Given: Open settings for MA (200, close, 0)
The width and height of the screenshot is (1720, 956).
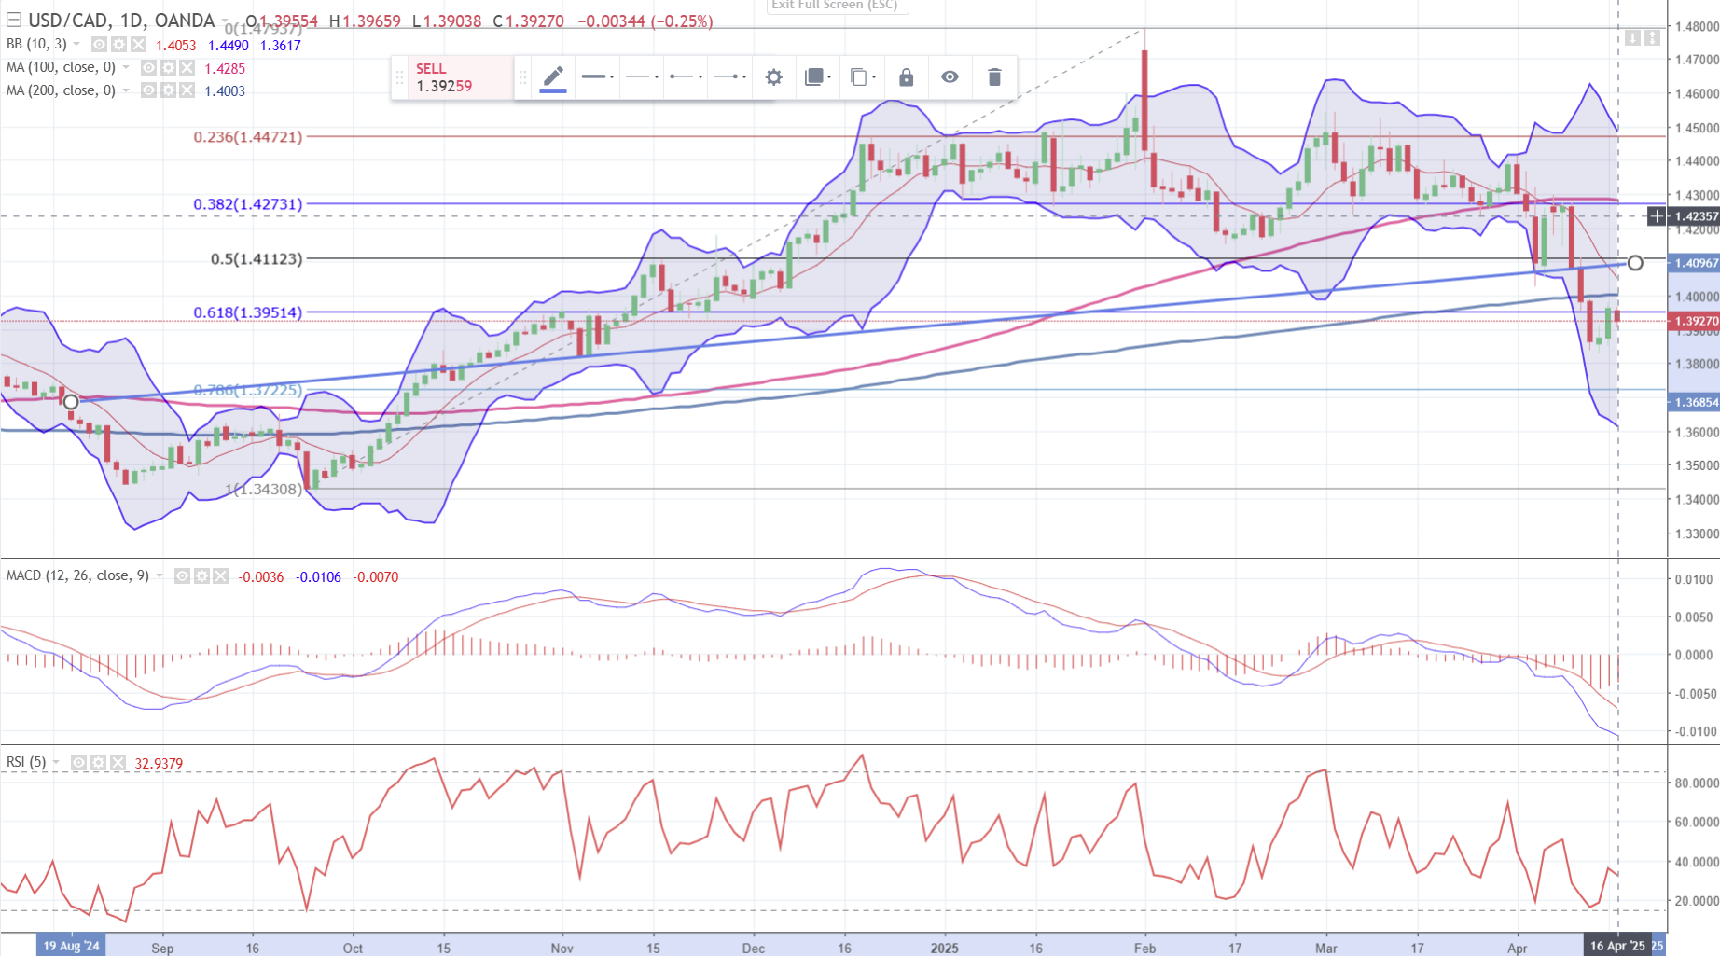Looking at the screenshot, I should (168, 90).
